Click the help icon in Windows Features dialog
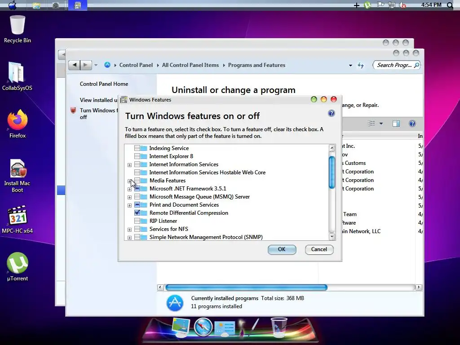This screenshot has width=460, height=345. coord(331,113)
